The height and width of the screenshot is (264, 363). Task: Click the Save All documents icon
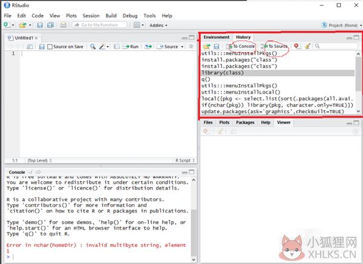50,25
